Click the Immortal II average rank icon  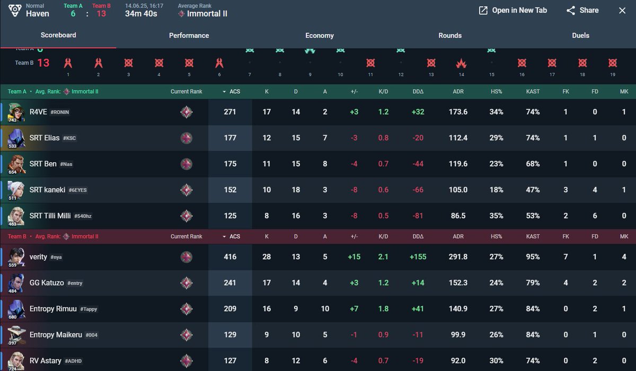(x=182, y=14)
